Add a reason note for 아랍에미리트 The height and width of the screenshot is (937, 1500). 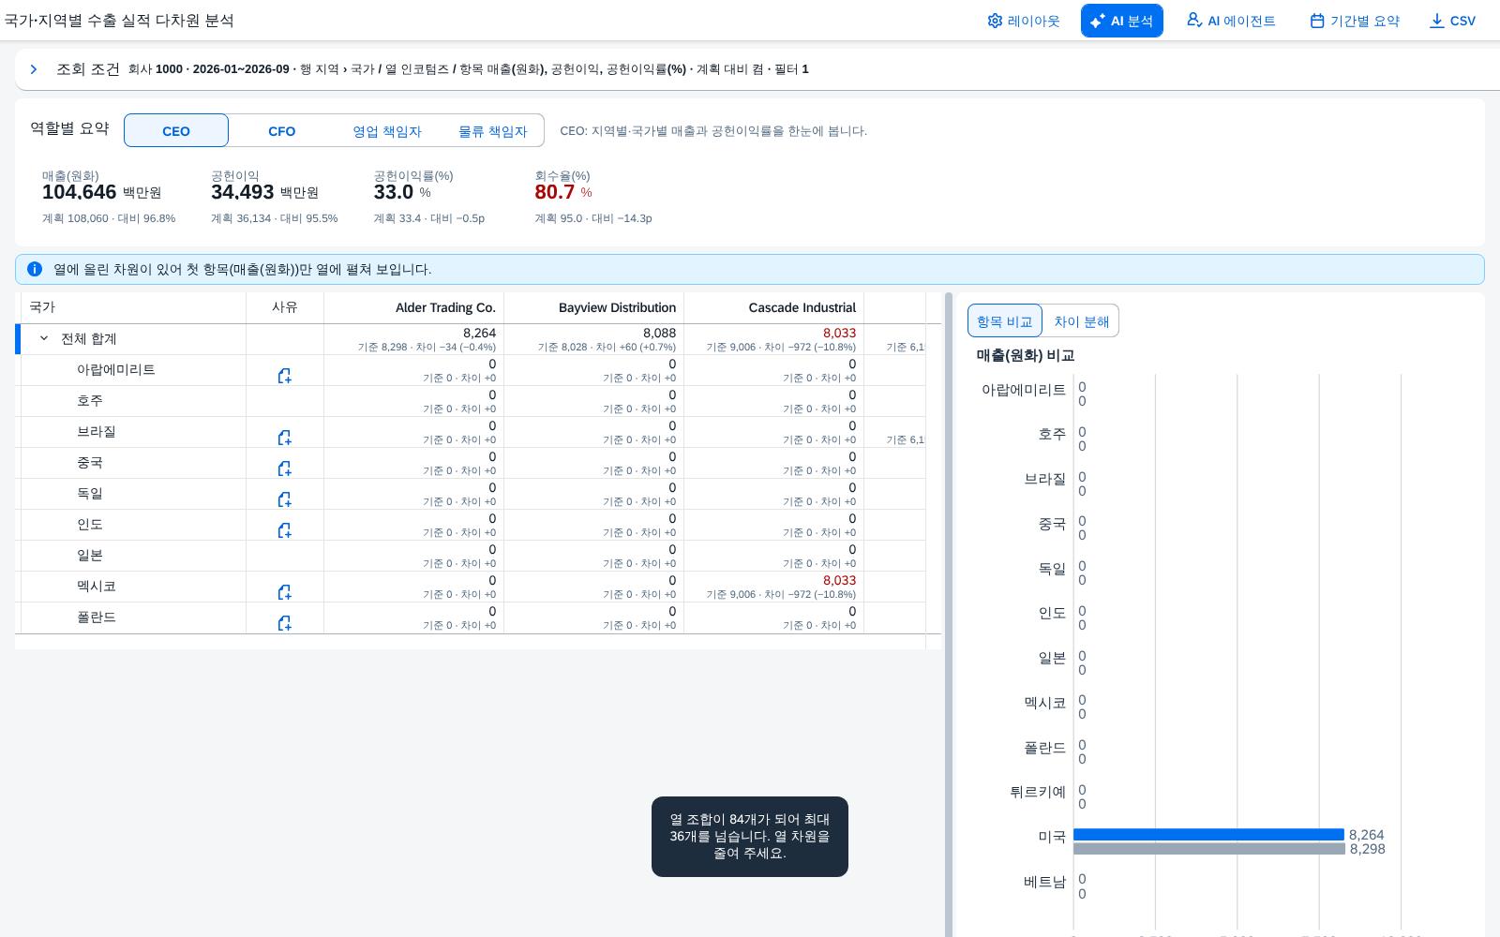pyautogui.click(x=284, y=376)
